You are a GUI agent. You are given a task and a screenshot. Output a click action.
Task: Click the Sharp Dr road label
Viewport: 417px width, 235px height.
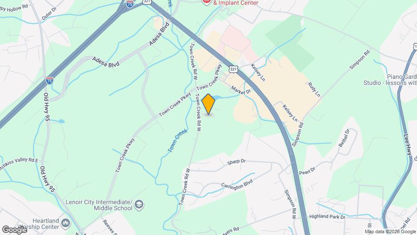point(236,162)
